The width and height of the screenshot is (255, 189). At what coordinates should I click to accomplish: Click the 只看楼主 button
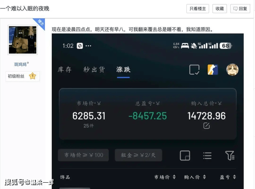(198, 8)
